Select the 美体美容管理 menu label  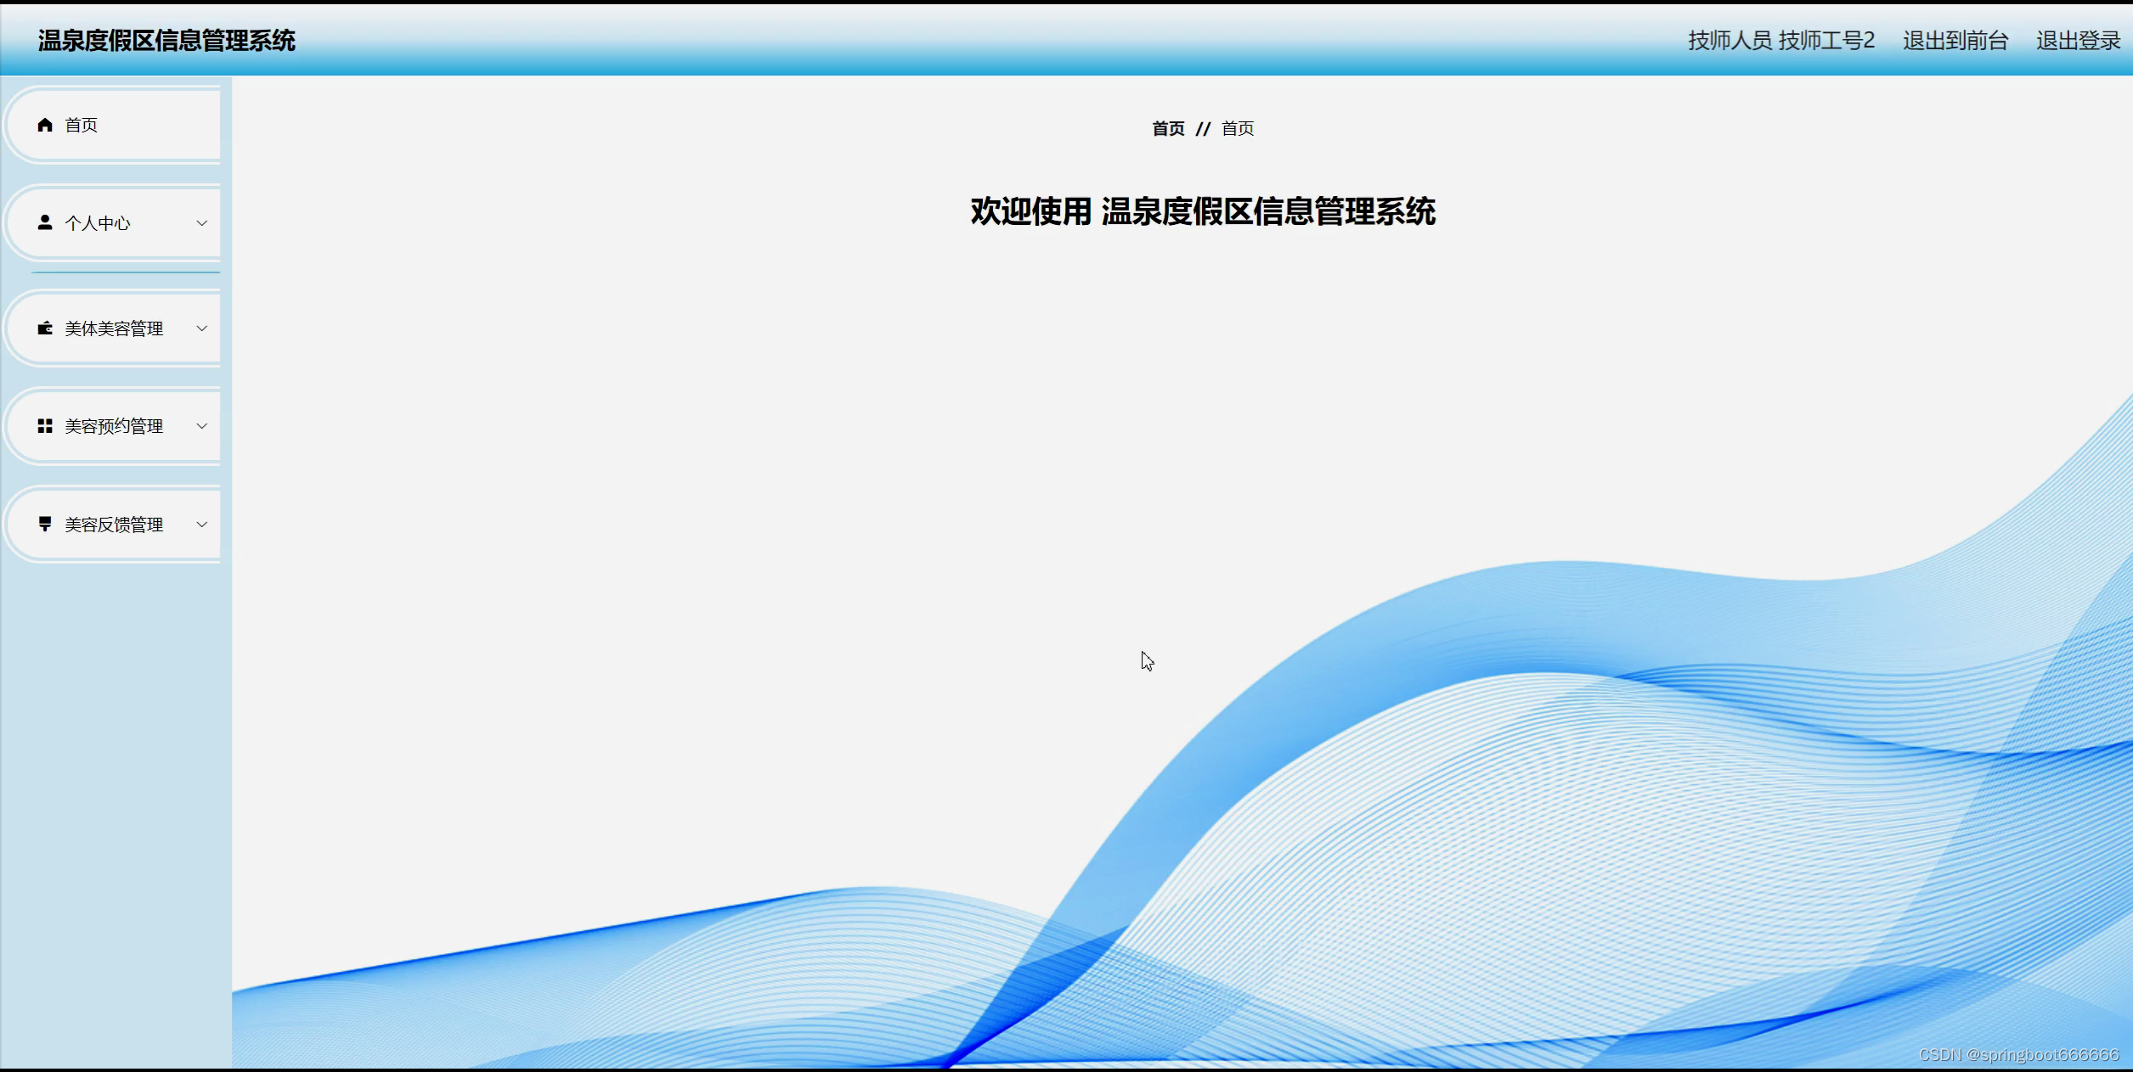[114, 328]
